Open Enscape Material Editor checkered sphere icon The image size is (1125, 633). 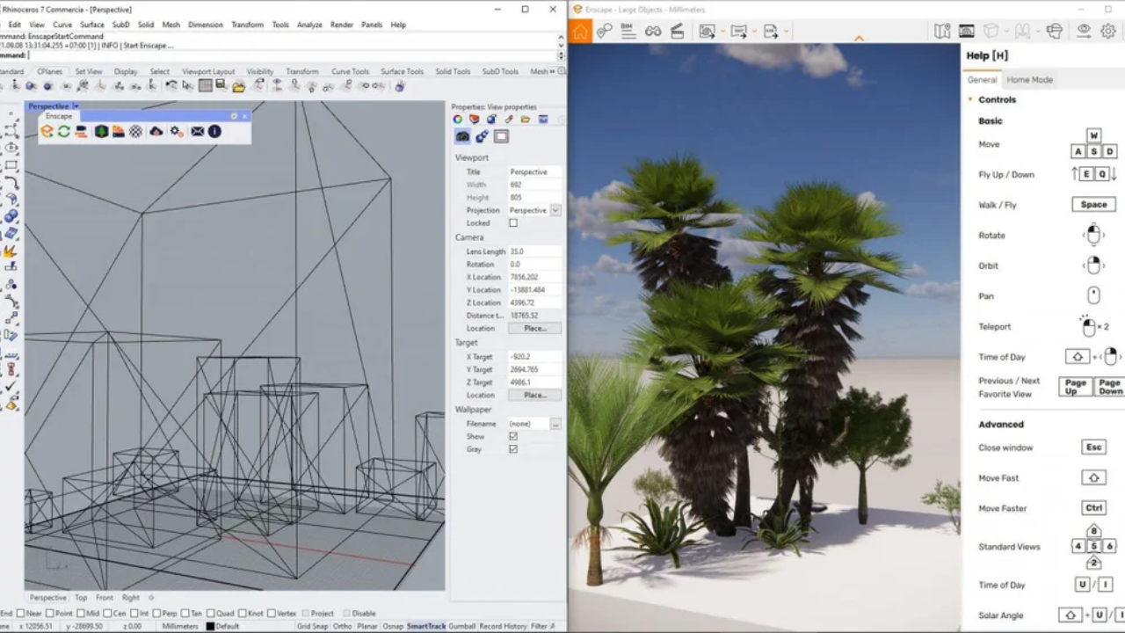coord(136,131)
